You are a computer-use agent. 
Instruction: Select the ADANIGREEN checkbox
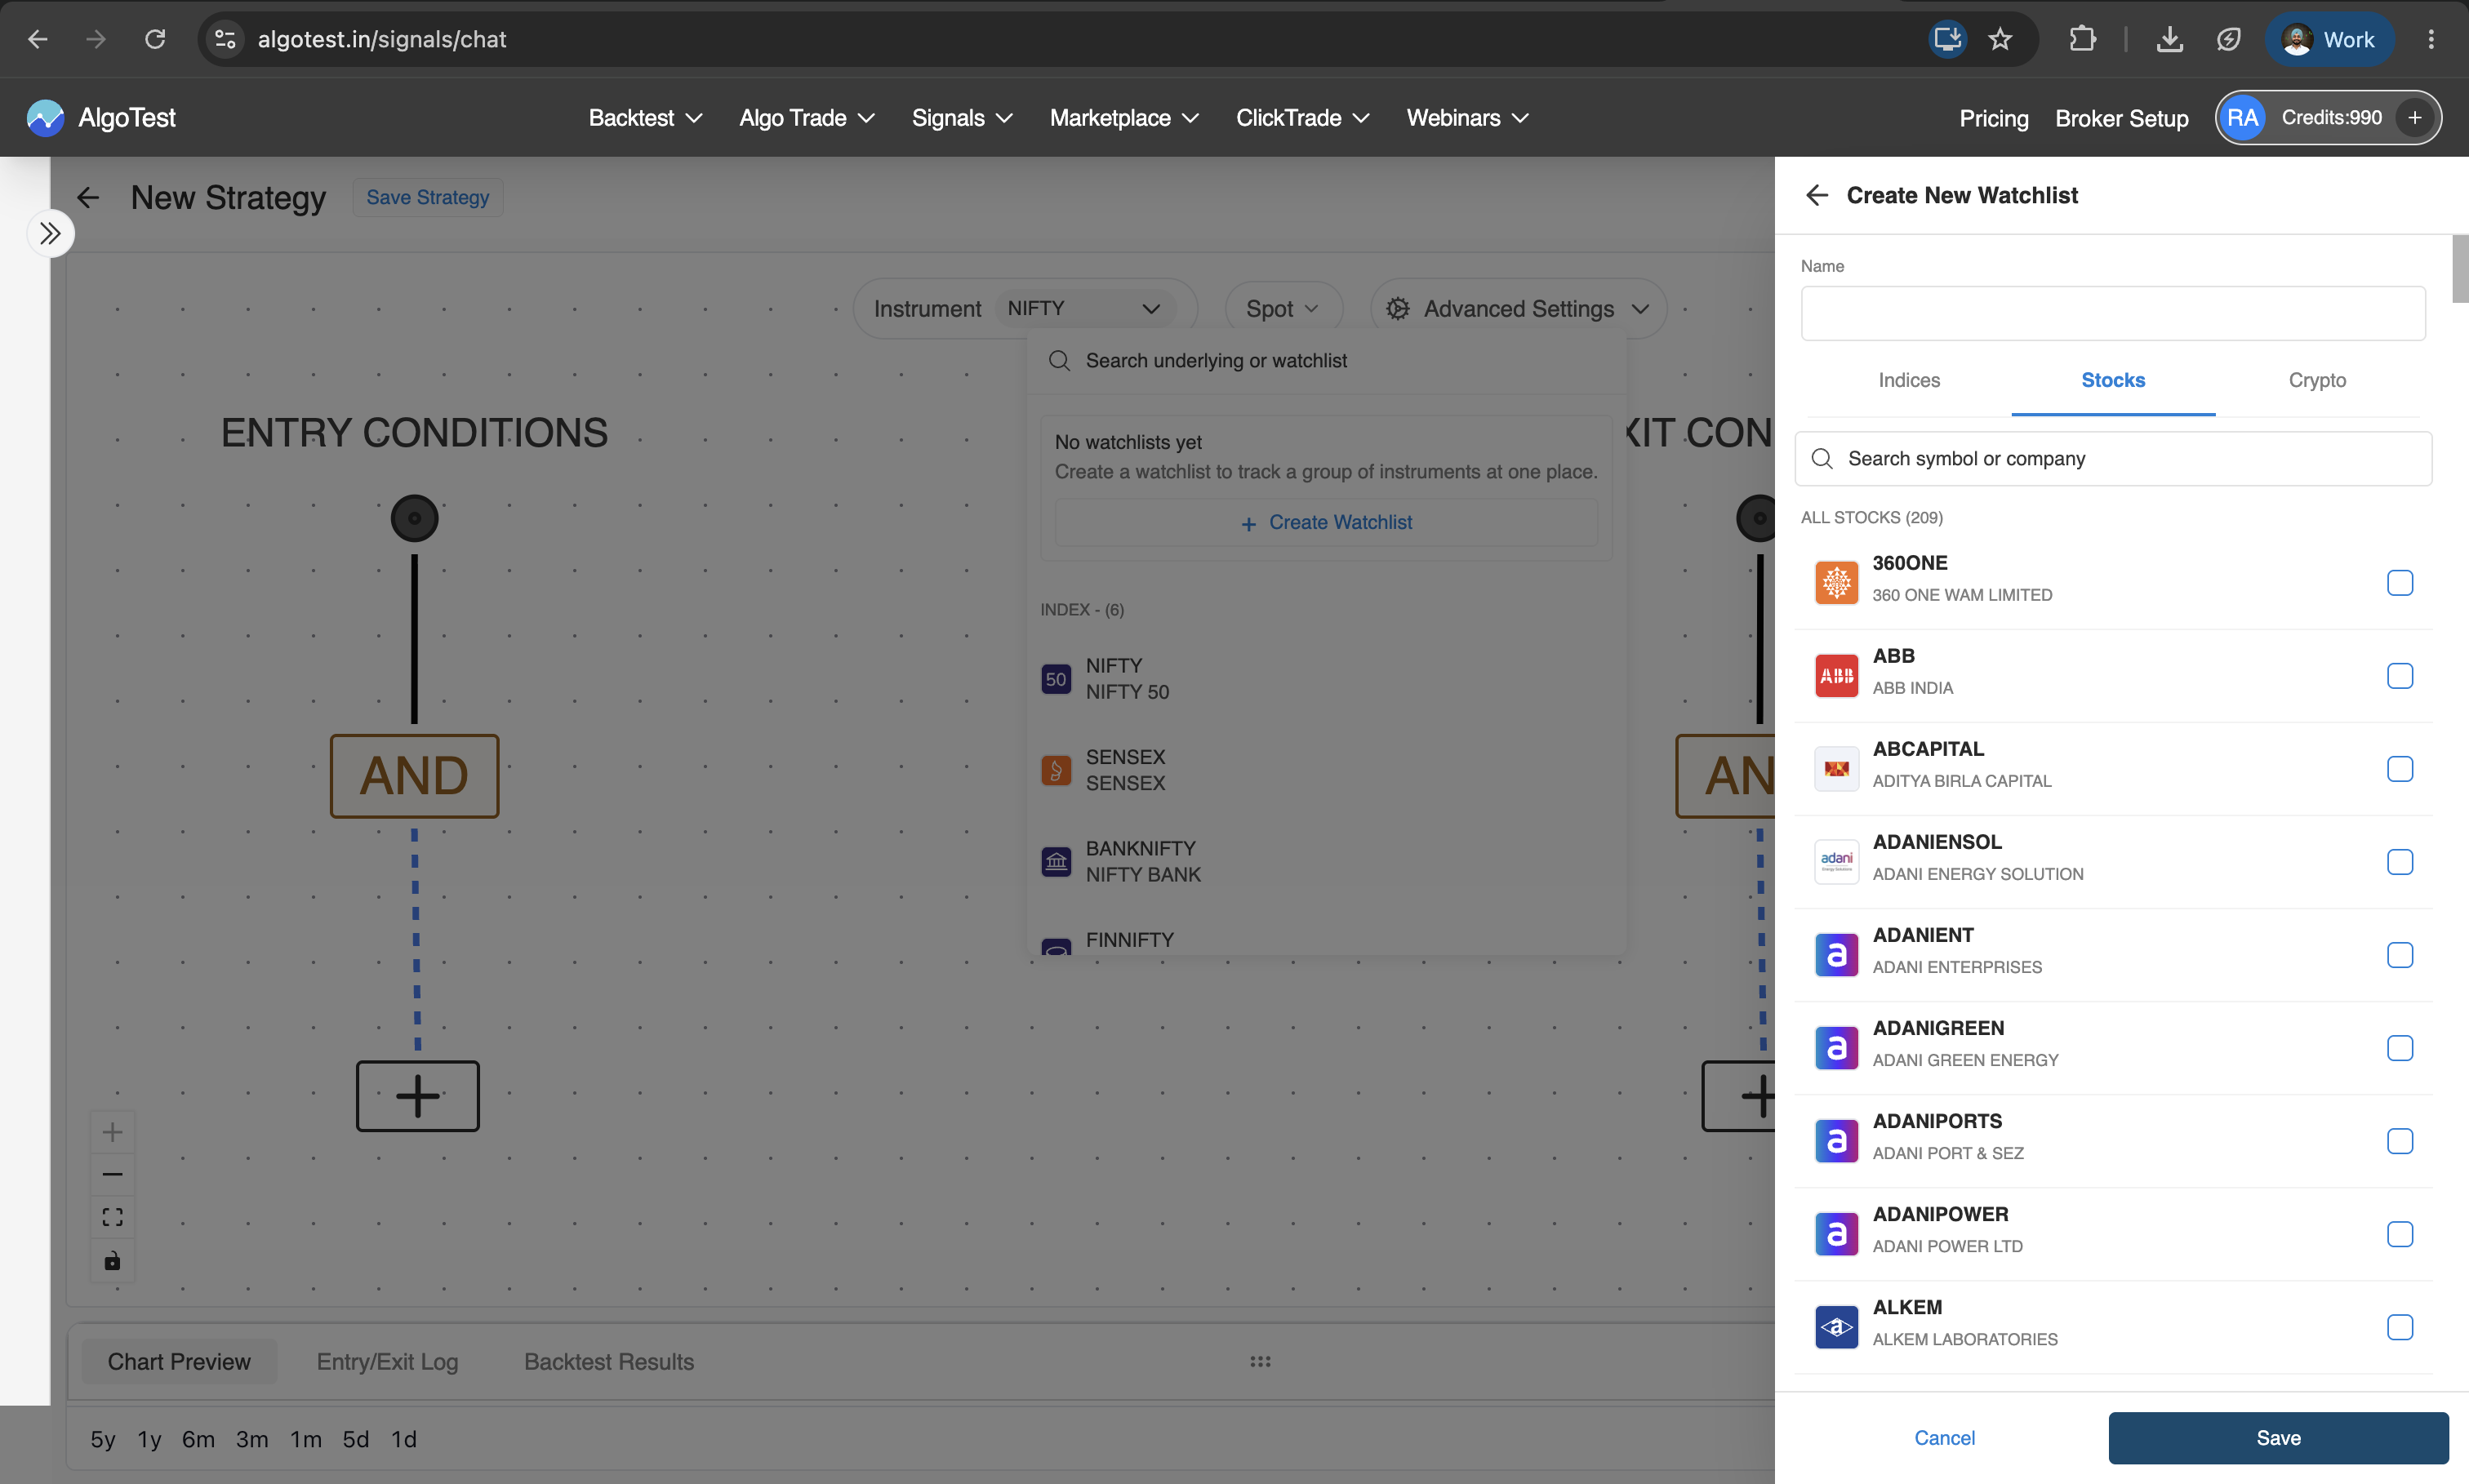coord(2400,1047)
